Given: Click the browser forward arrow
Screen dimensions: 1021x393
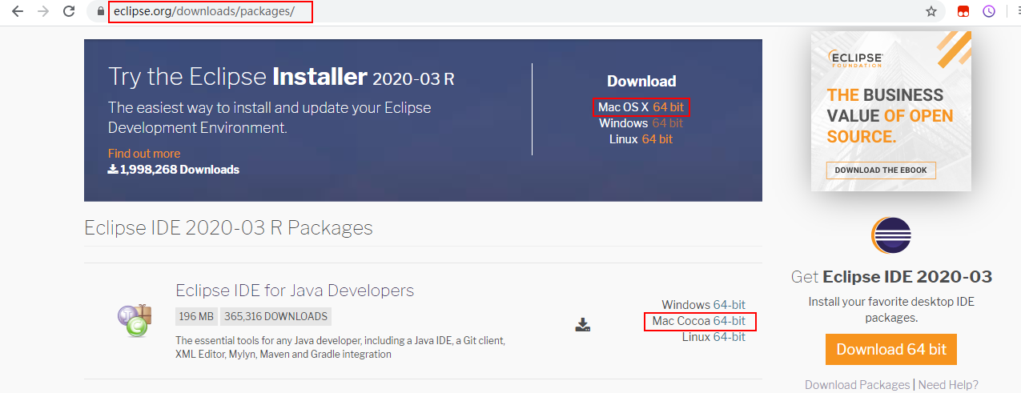Looking at the screenshot, I should coord(43,11).
